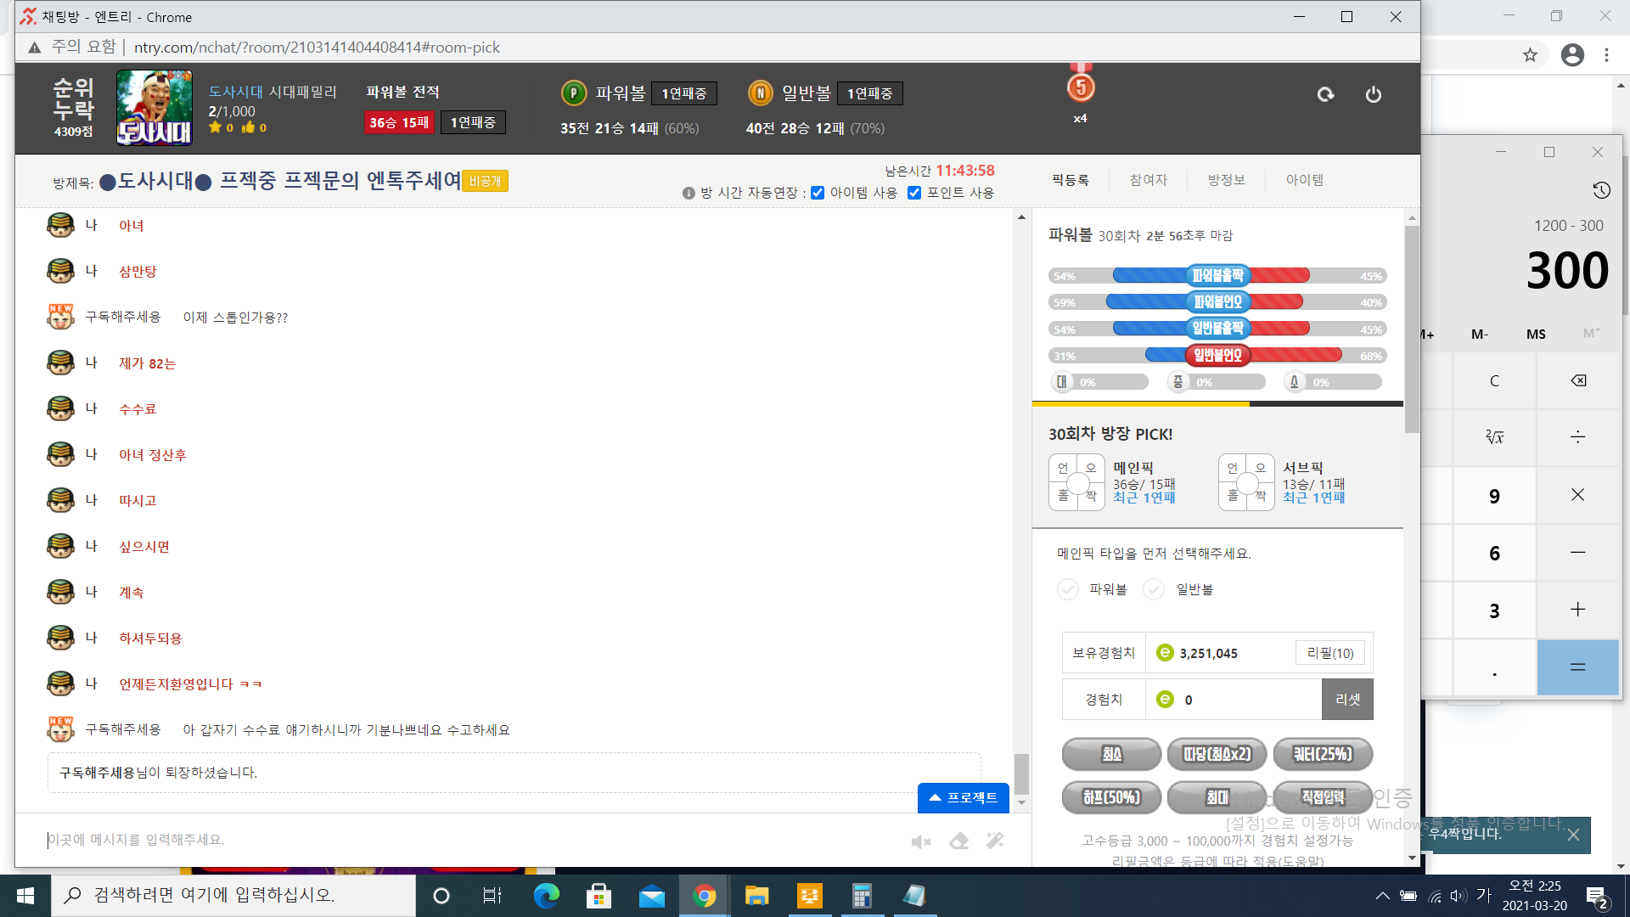The width and height of the screenshot is (1630, 917).
Task: Click 파워볼언오 vote bar
Action: (x=1217, y=302)
